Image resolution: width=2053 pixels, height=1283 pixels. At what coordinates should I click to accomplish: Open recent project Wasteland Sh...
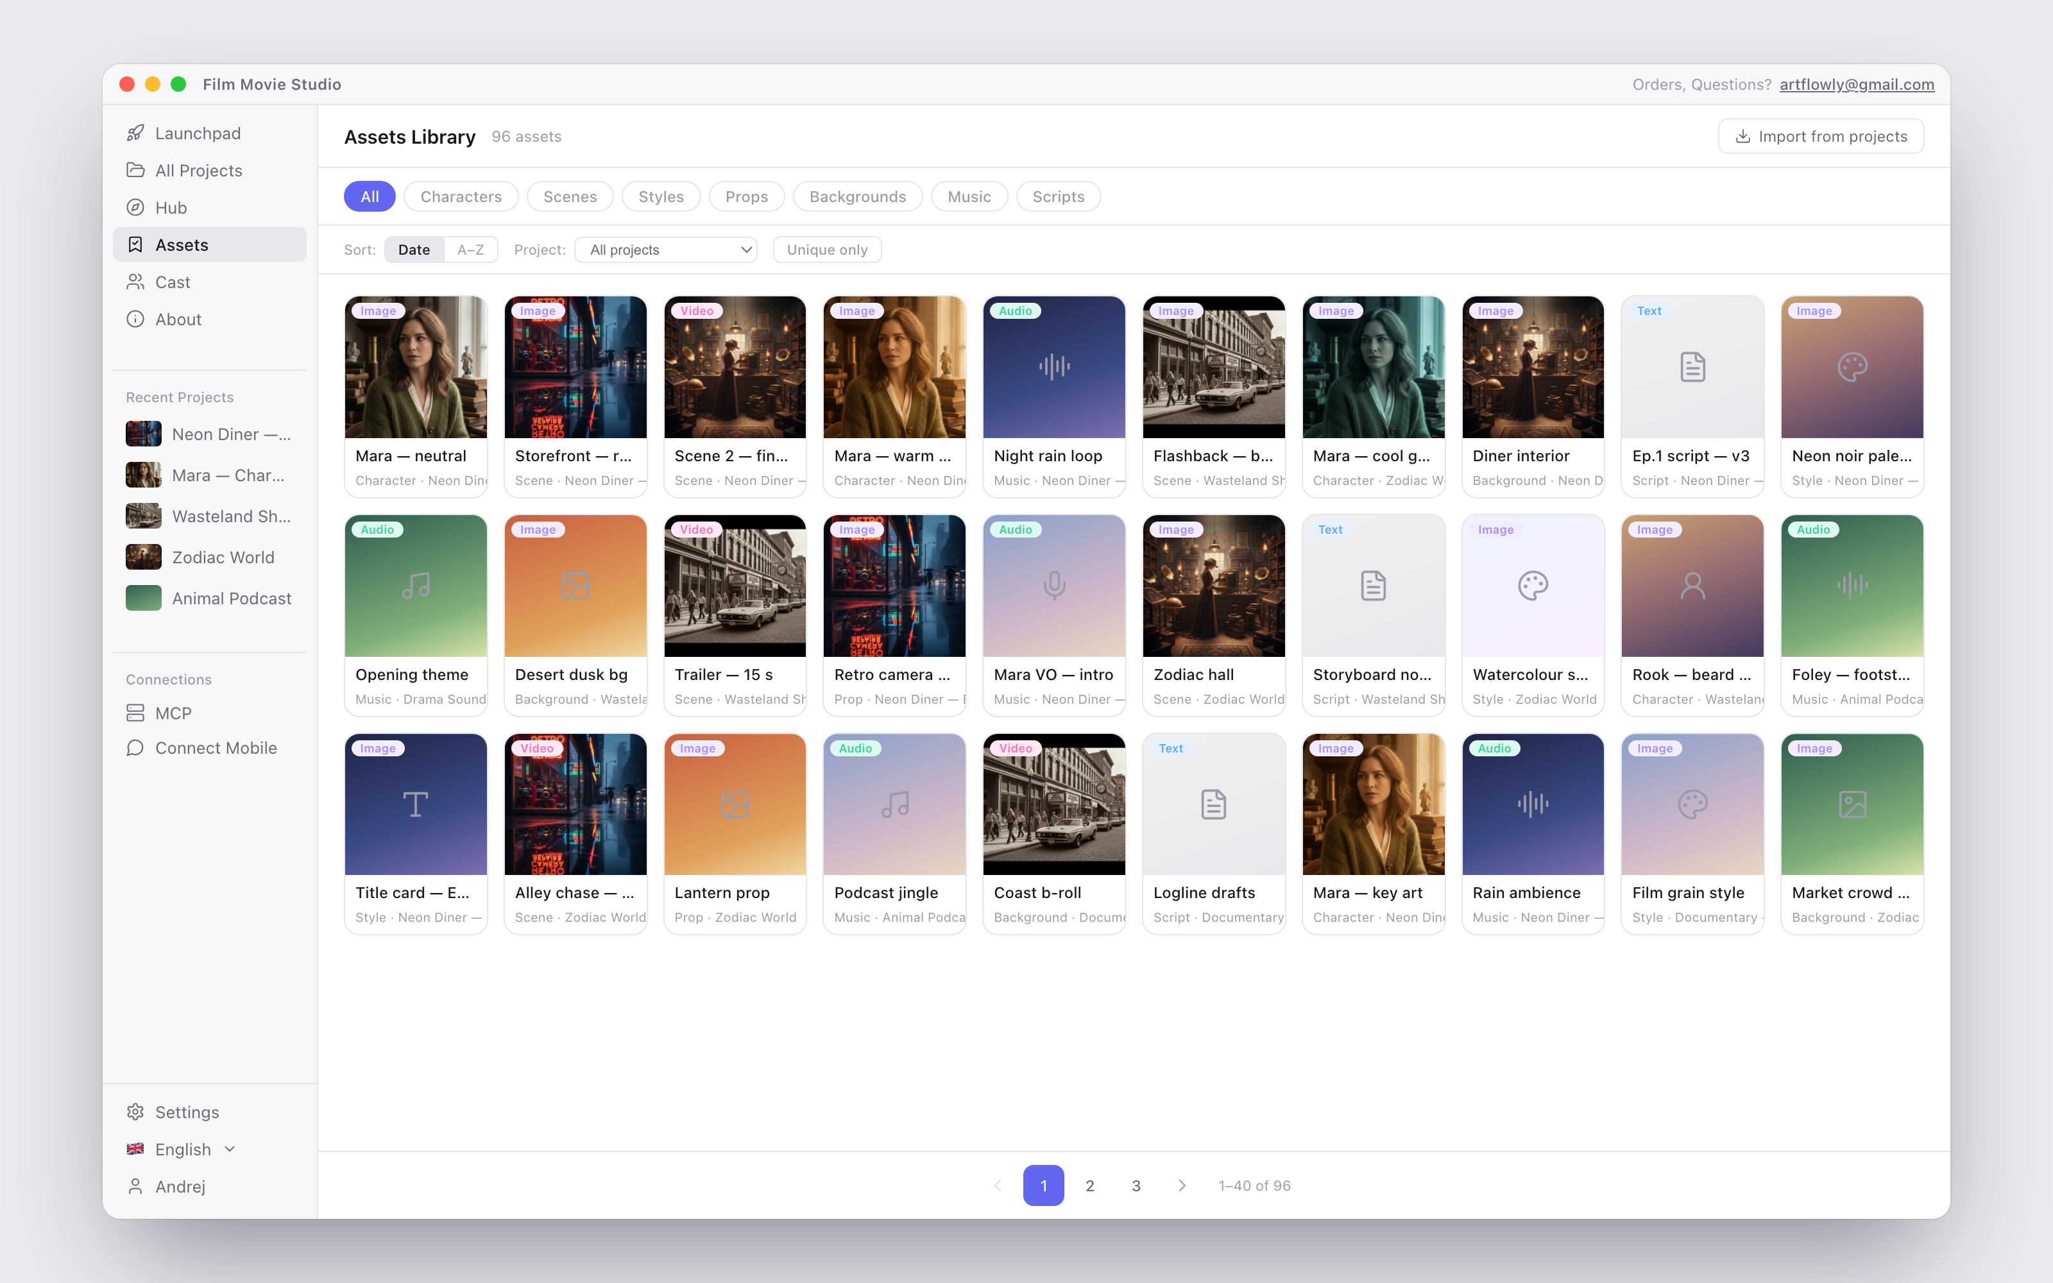click(210, 516)
